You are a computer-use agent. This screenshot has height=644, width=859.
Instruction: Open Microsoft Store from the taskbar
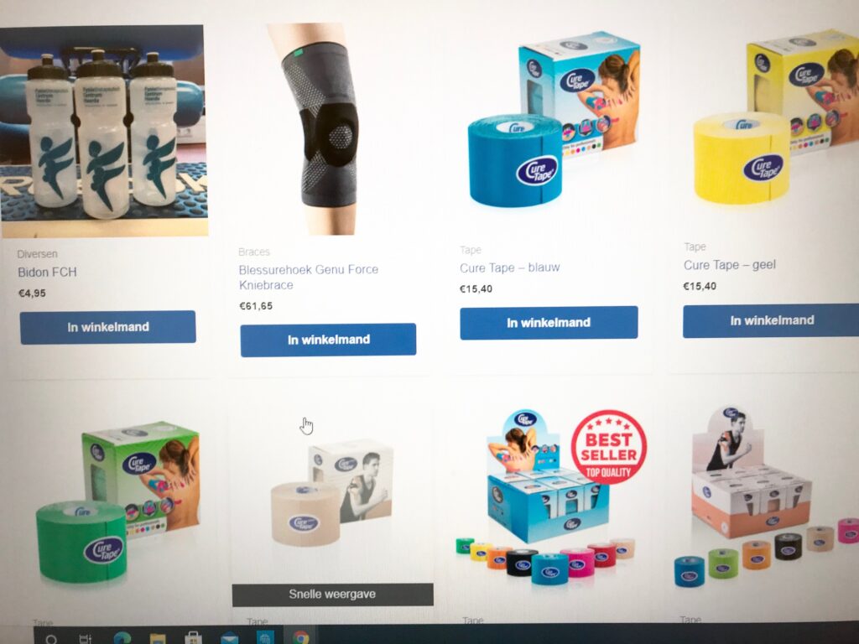(193, 638)
